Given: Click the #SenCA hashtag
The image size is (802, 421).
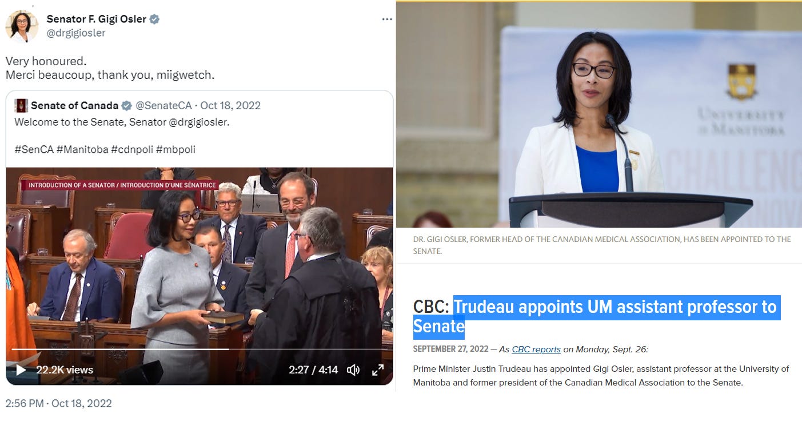Looking at the screenshot, I should 34,149.
